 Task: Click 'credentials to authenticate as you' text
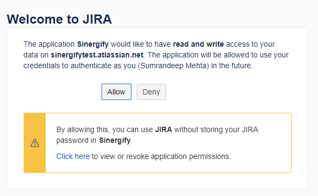click(79, 66)
